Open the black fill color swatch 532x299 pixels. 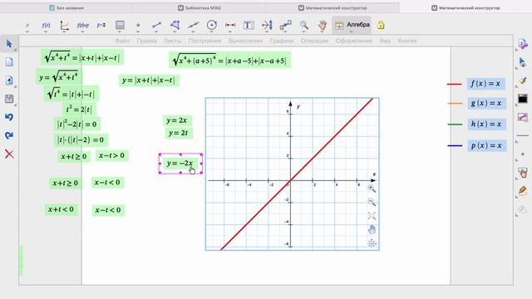pos(523,99)
